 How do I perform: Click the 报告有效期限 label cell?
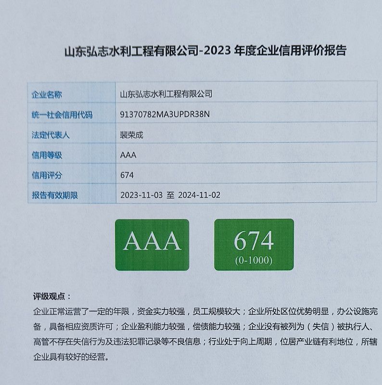(72, 193)
